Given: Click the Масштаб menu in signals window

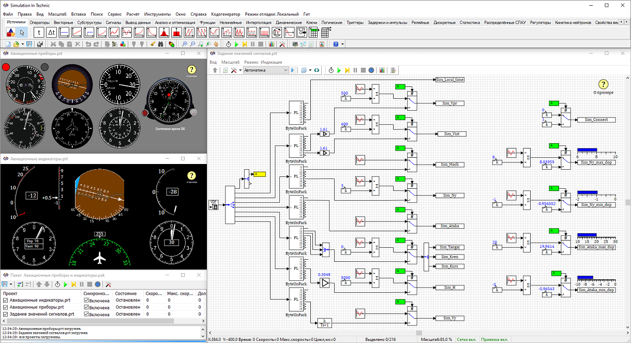Looking at the screenshot, I should (231, 62).
